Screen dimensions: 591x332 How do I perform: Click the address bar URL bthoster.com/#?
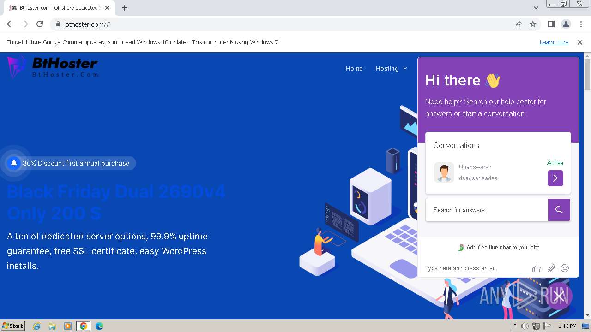pos(88,24)
